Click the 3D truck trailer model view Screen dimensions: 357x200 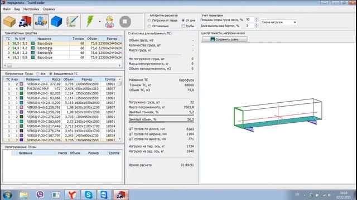[278, 116]
